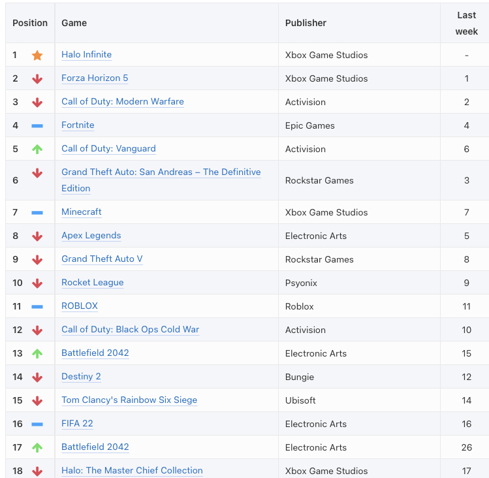Viewport: 489px width, 478px height.
Task: Click the Position column header
Action: point(30,23)
